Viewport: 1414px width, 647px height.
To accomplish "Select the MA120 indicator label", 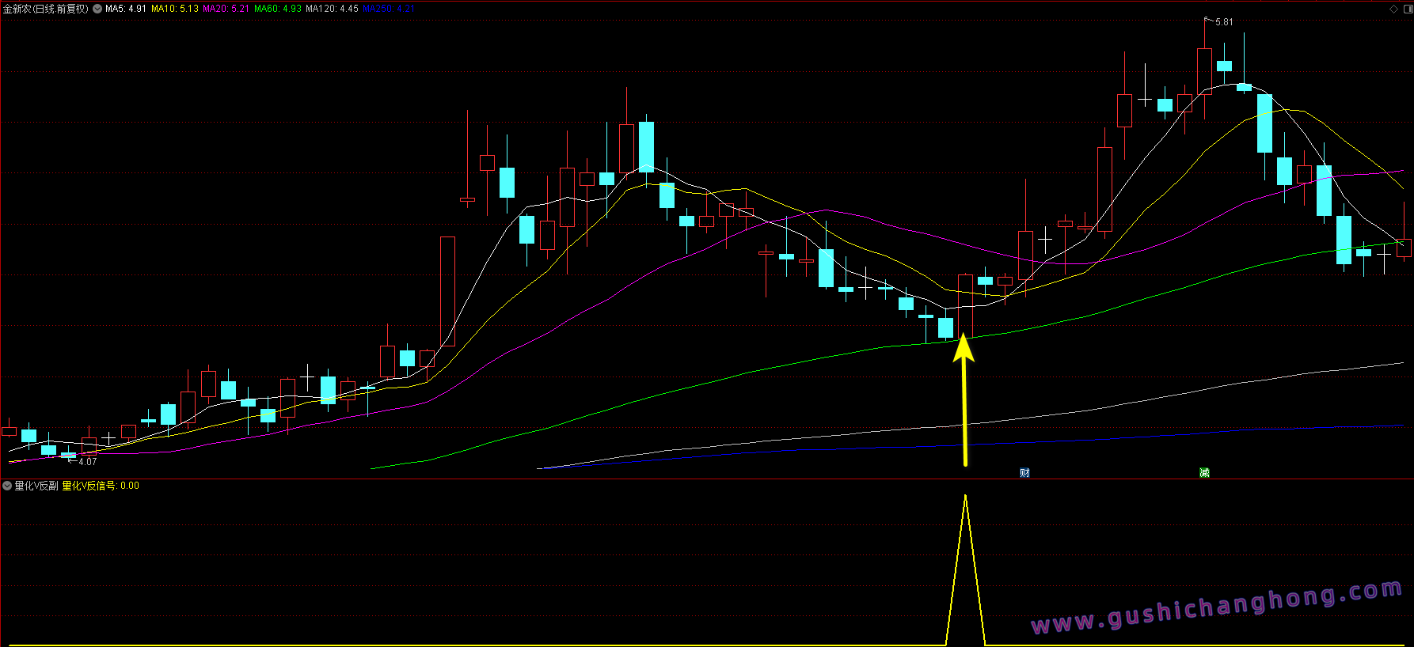I will 332,9.
